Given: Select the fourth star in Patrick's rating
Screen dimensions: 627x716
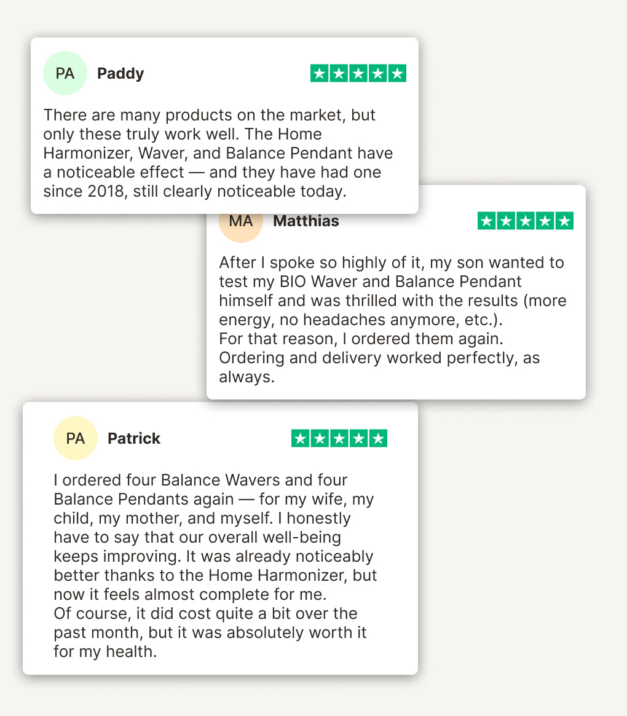Looking at the screenshot, I should coord(359,439).
